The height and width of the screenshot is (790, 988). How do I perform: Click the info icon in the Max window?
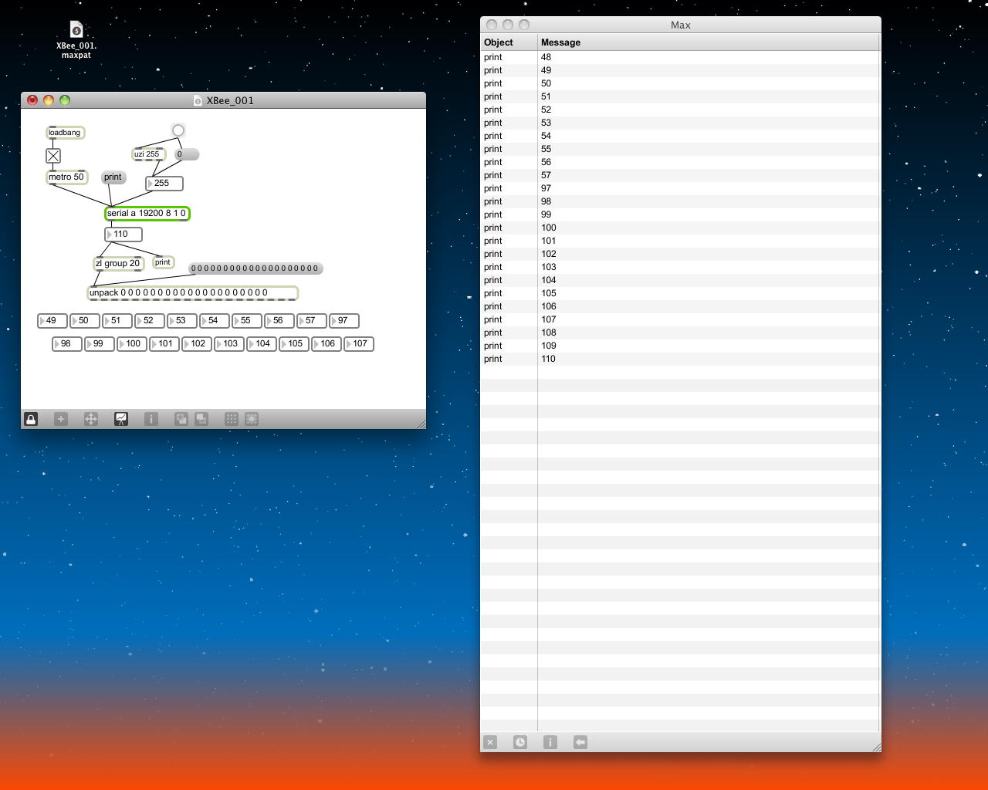550,742
